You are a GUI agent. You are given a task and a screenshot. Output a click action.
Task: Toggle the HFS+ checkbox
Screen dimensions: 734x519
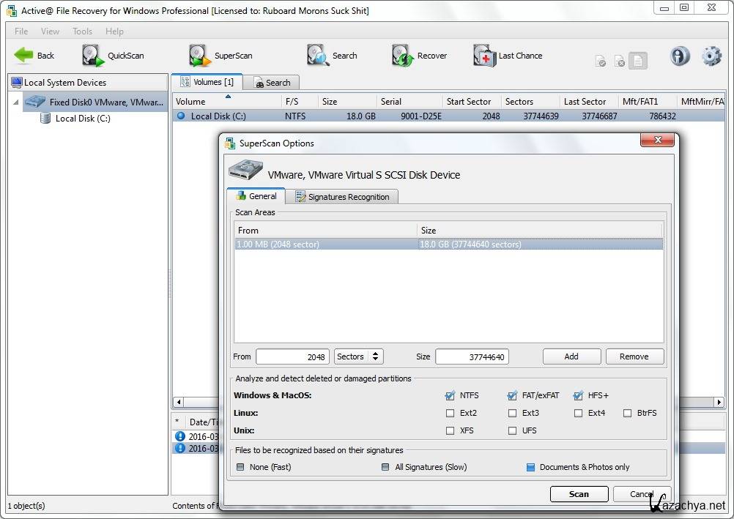point(577,395)
